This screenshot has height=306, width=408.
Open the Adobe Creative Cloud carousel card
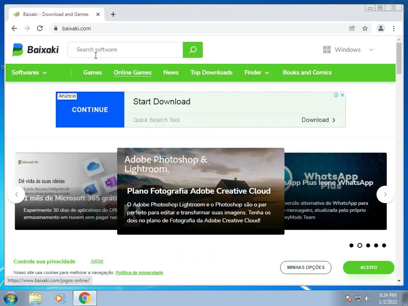[201, 191]
